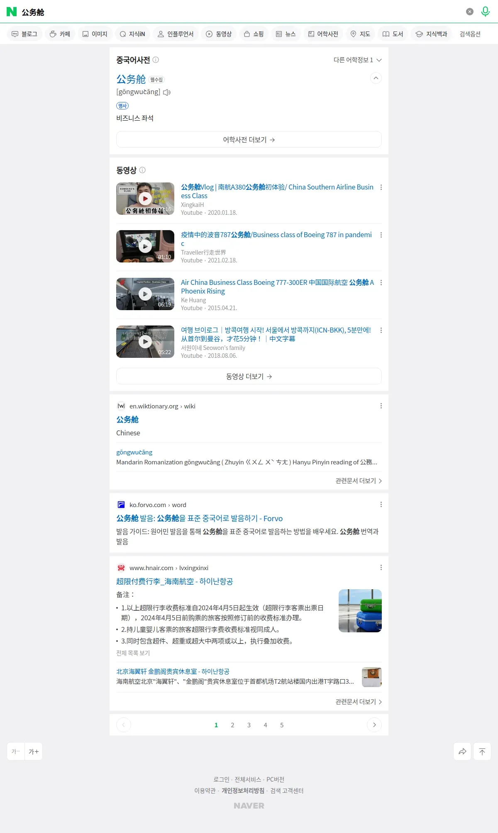Screen dimensions: 498x833
Task: Switch to 지식백과 tab
Action: tap(432, 34)
